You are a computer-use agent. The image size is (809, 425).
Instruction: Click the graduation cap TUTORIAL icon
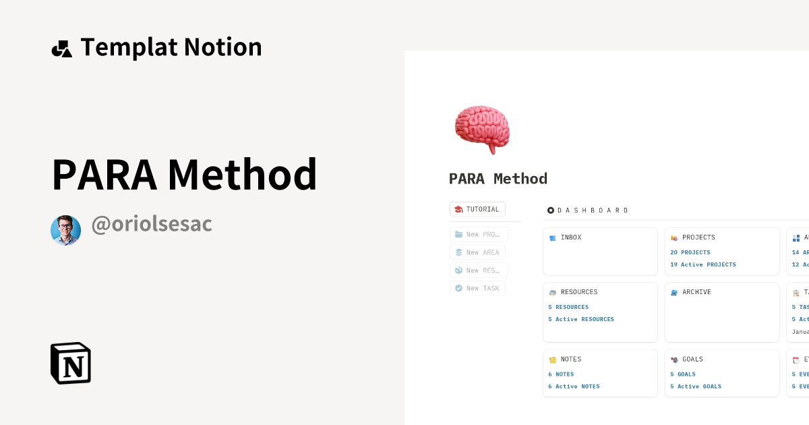460,209
